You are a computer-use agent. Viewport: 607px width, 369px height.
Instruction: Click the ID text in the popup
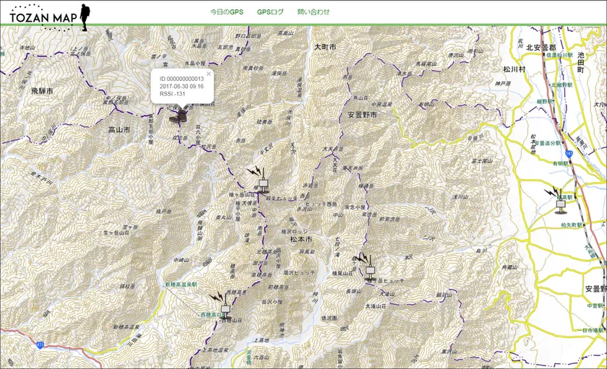point(181,79)
